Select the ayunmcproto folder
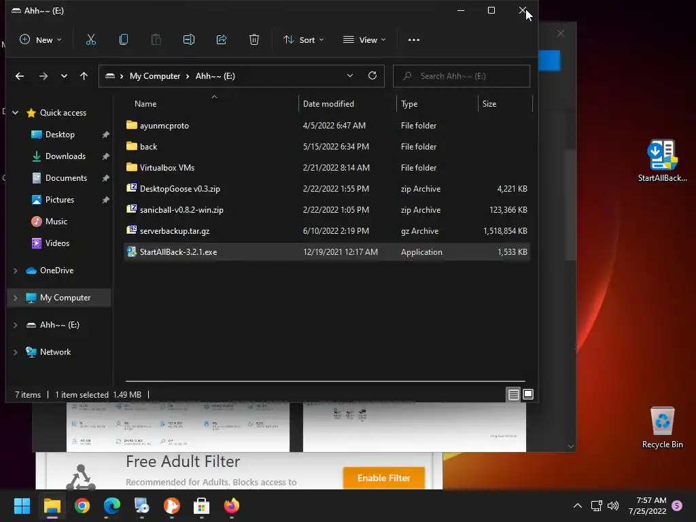The width and height of the screenshot is (696, 522). 327,126
